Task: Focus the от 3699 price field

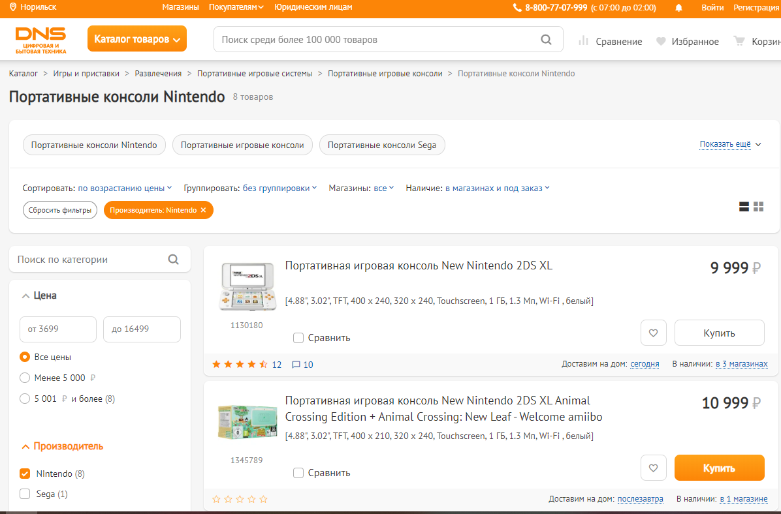Action: (57, 329)
